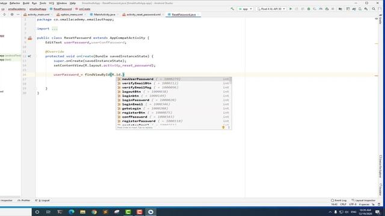
Task: Open the Windows Search circle on the taskbar
Action: [x=37, y=212]
